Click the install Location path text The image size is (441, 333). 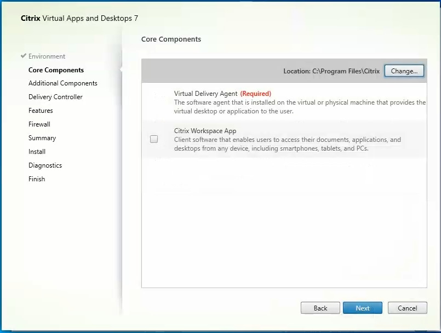[331, 71]
